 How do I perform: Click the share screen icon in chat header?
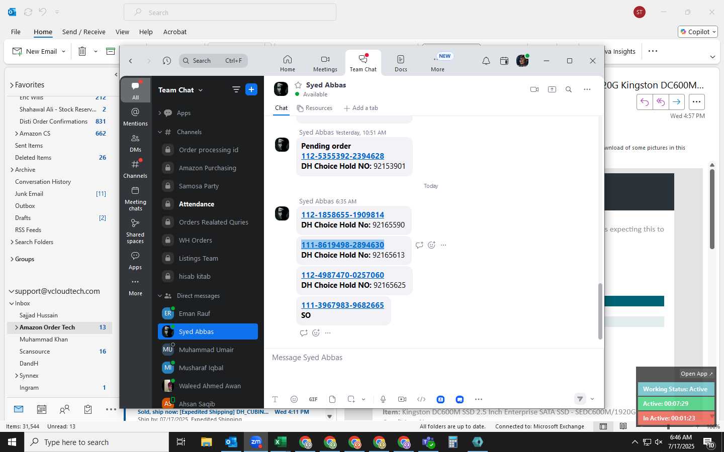pos(552,89)
